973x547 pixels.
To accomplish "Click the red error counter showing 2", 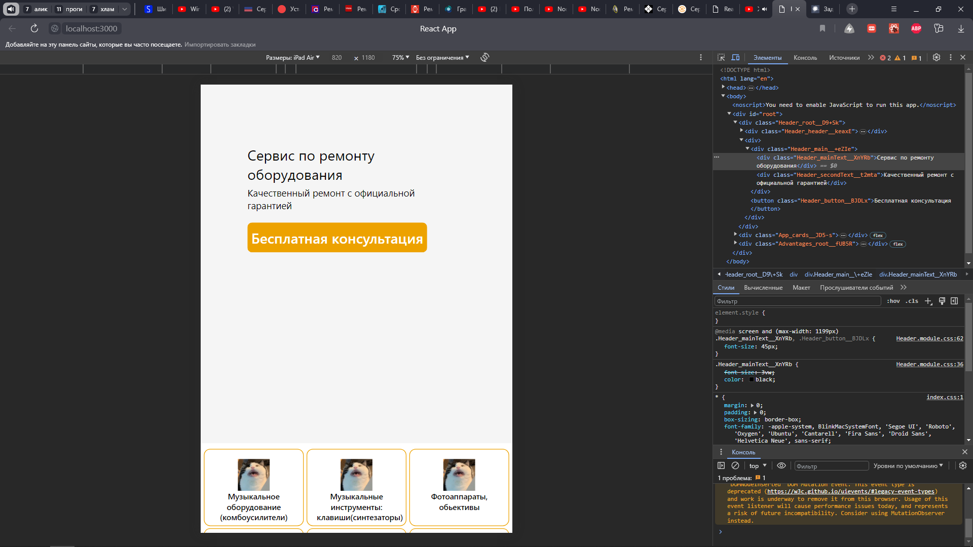I will (885, 58).
